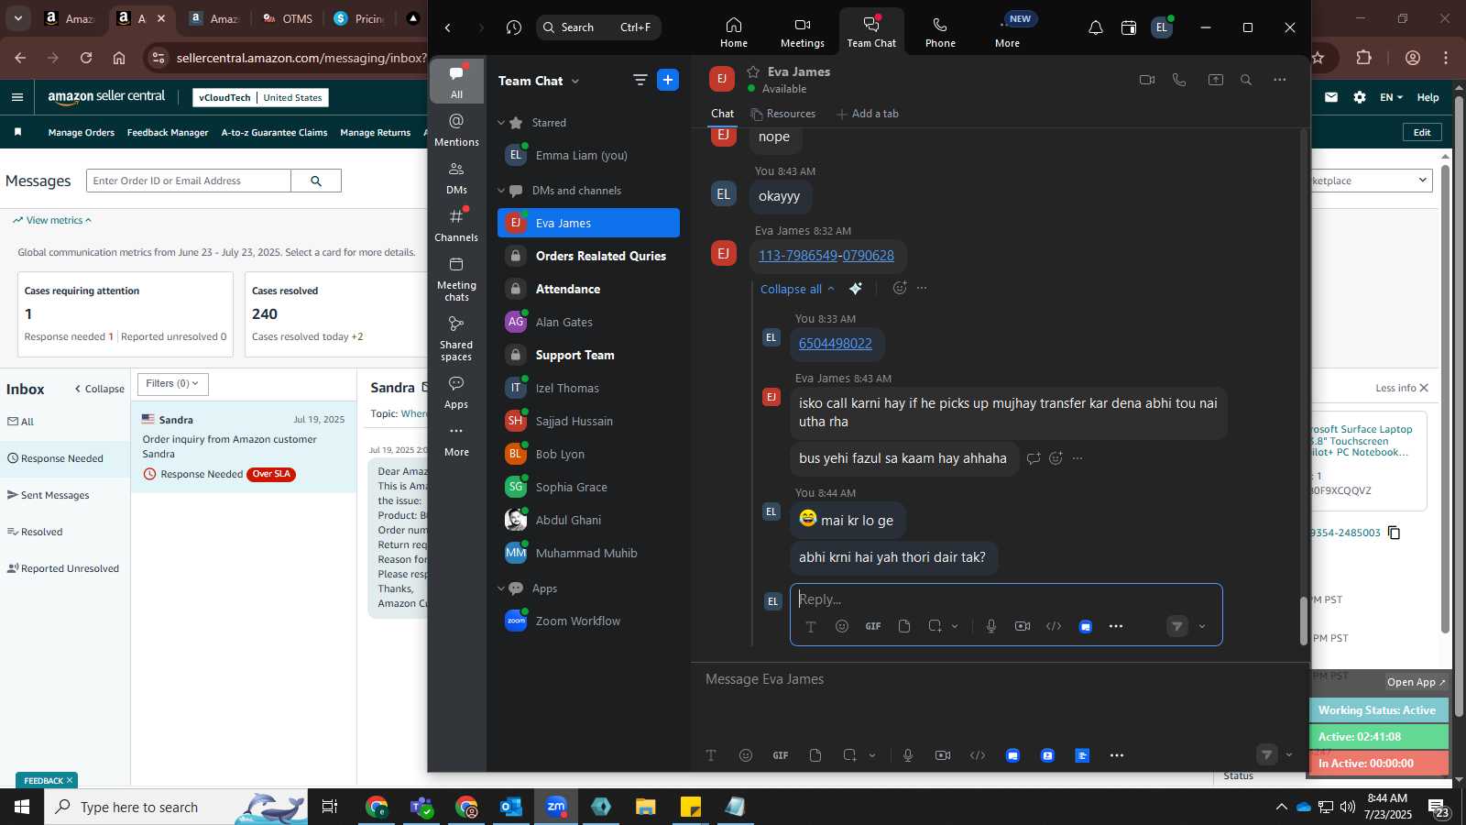Open the Resources tab
The width and height of the screenshot is (1466, 825).
(783, 114)
